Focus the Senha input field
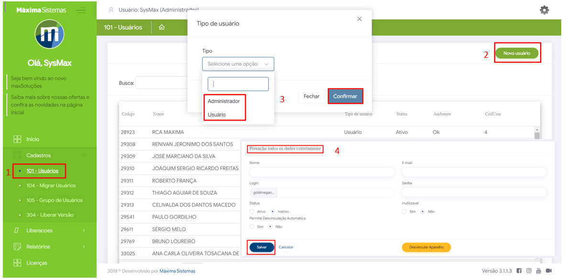The width and height of the screenshot is (565, 280). (x=474, y=193)
